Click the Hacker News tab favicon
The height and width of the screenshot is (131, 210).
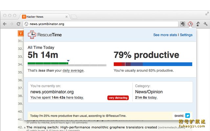[24, 17]
